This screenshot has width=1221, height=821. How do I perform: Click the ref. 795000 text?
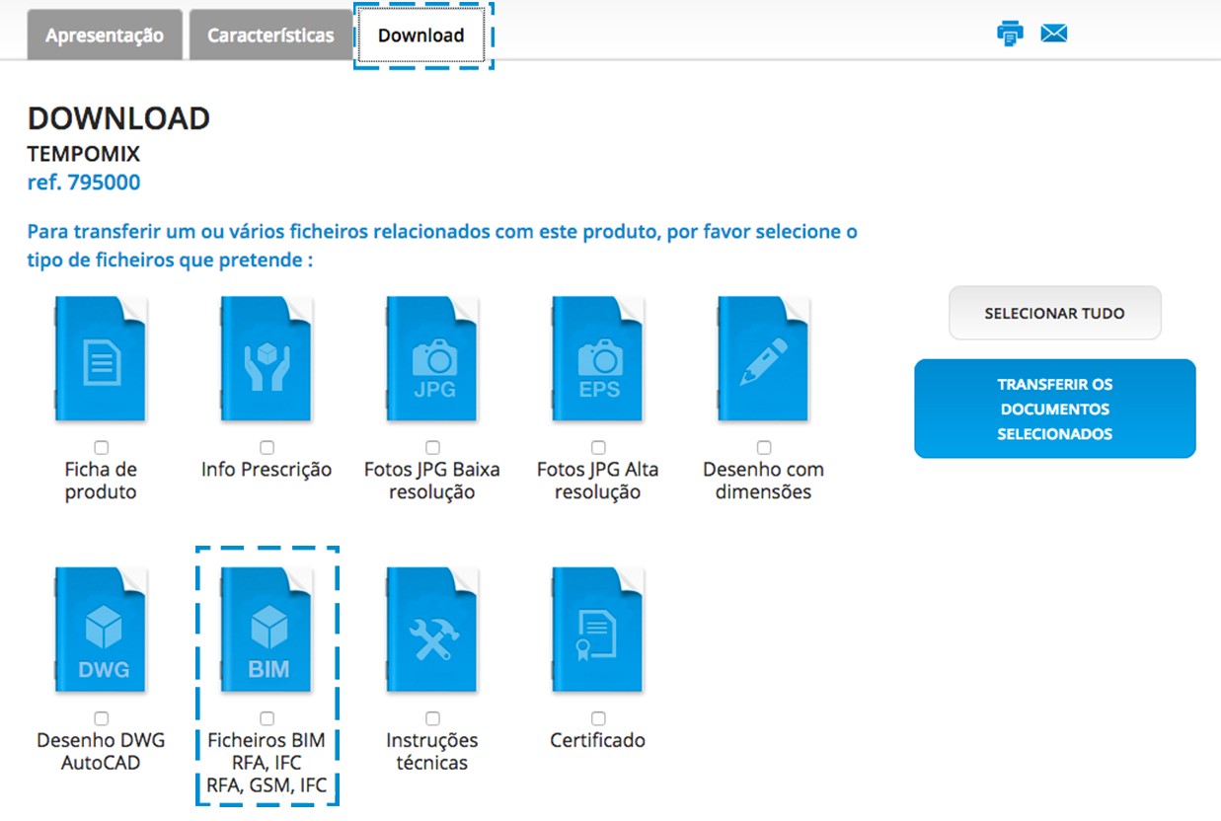pos(84,183)
